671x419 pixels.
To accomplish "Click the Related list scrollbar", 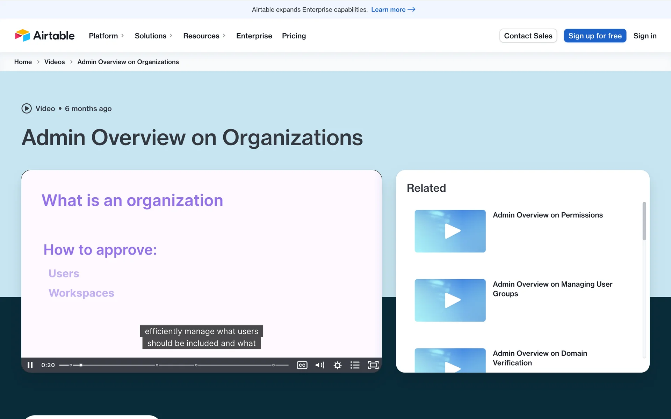I will click(644, 221).
